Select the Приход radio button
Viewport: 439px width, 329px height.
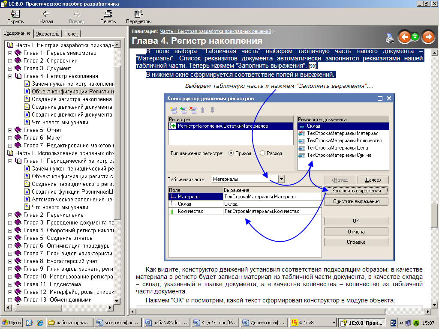click(231, 153)
